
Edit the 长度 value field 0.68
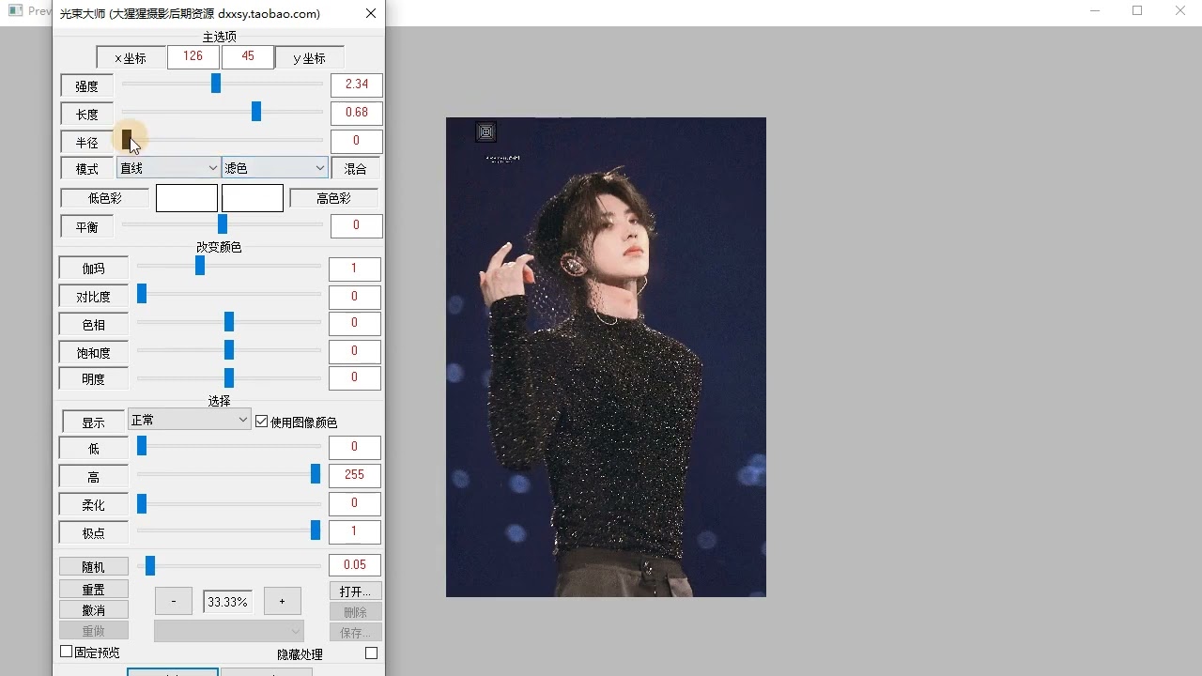pyautogui.click(x=357, y=113)
